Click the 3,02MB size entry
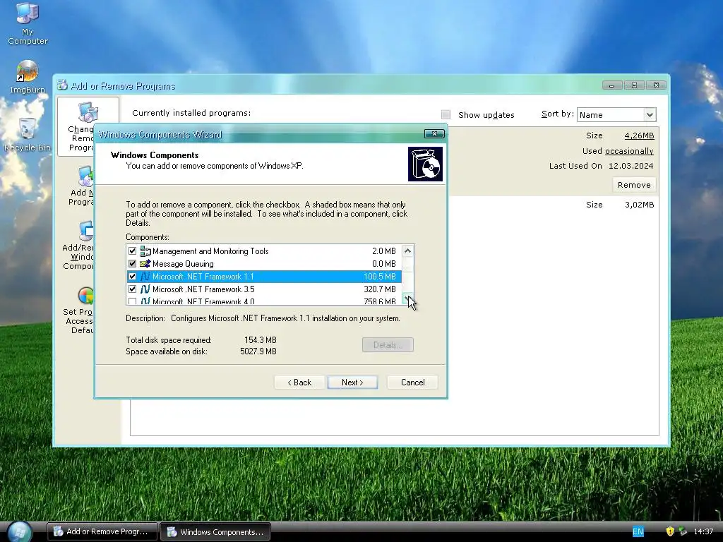The image size is (723, 542). click(639, 205)
